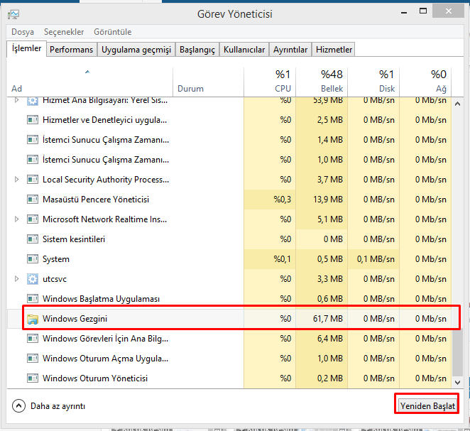Click the vertical scrollbar thumb
Viewport: 470px width, 431px height.
(457, 351)
